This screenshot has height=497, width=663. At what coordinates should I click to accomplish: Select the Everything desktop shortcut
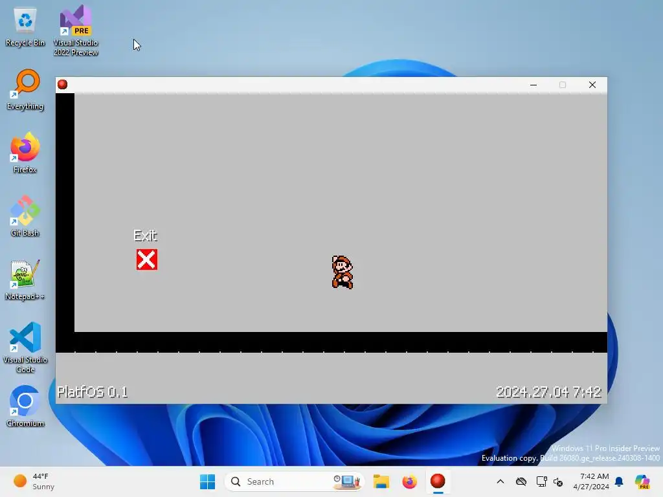[x=25, y=89]
